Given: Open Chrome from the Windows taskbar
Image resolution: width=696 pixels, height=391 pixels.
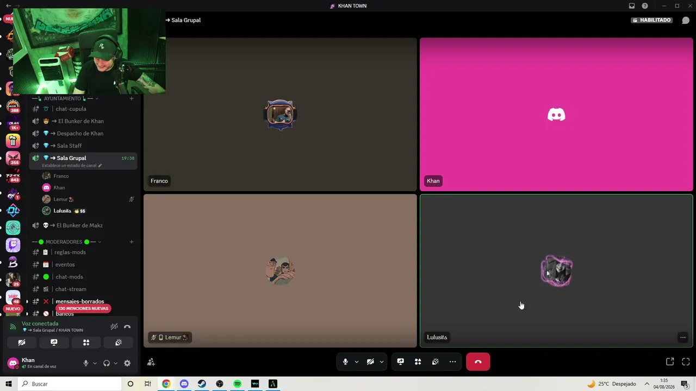Looking at the screenshot, I should pos(166,384).
